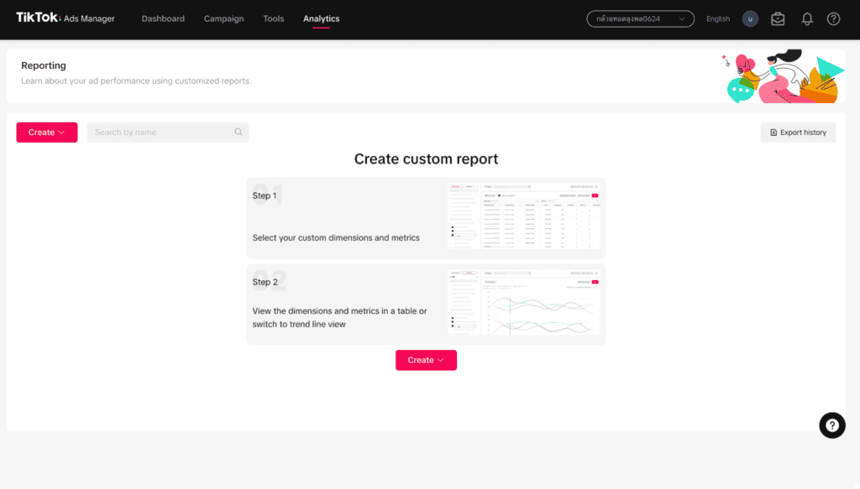Open Export history

(798, 132)
